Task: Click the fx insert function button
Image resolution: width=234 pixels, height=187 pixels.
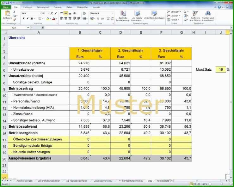Action: 43,28
